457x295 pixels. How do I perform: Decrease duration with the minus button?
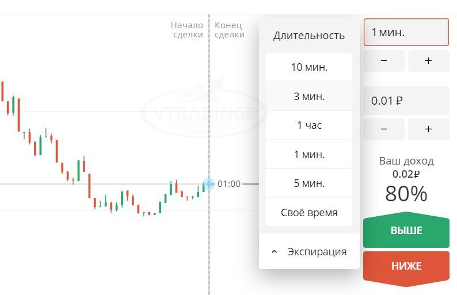(384, 60)
